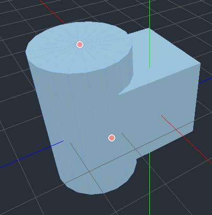The height and width of the screenshot is (215, 212).
Task: Click the box's top right corner vertex
Action: (201, 63)
